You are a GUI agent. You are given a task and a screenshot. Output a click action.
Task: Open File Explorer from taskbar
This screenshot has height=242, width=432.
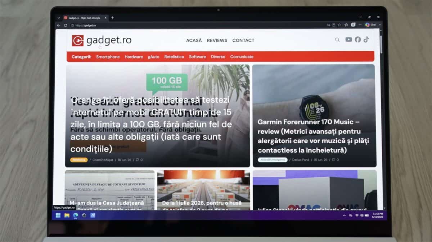pyautogui.click(x=67, y=215)
